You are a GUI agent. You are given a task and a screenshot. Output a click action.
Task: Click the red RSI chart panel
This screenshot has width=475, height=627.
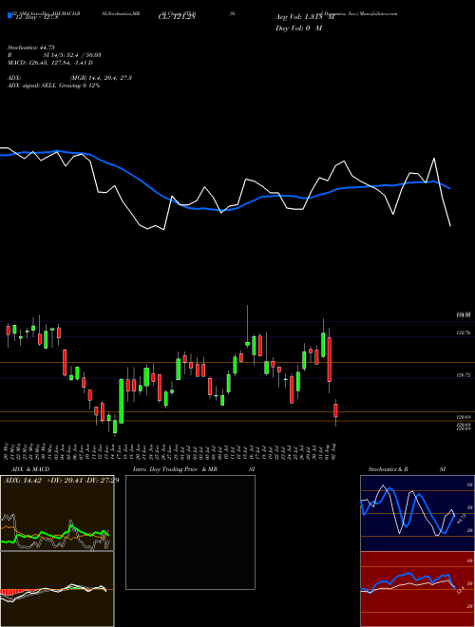pos(417,589)
